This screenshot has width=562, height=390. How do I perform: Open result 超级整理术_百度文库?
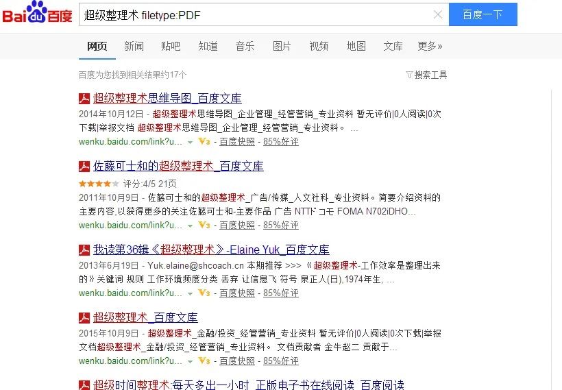145,317
